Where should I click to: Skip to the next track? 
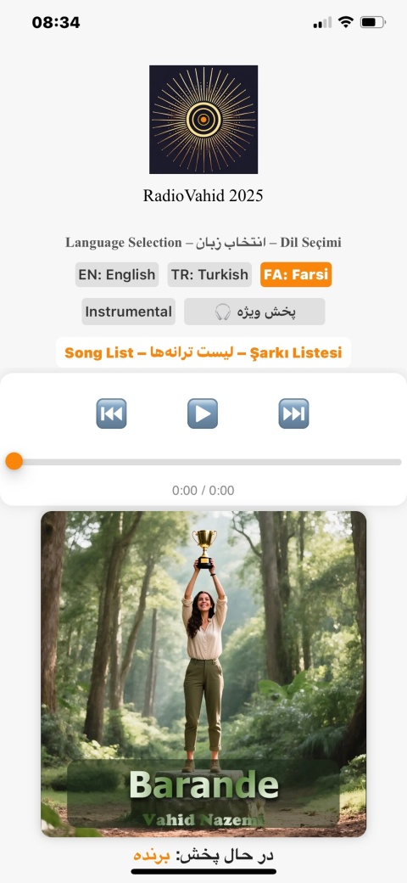(293, 413)
